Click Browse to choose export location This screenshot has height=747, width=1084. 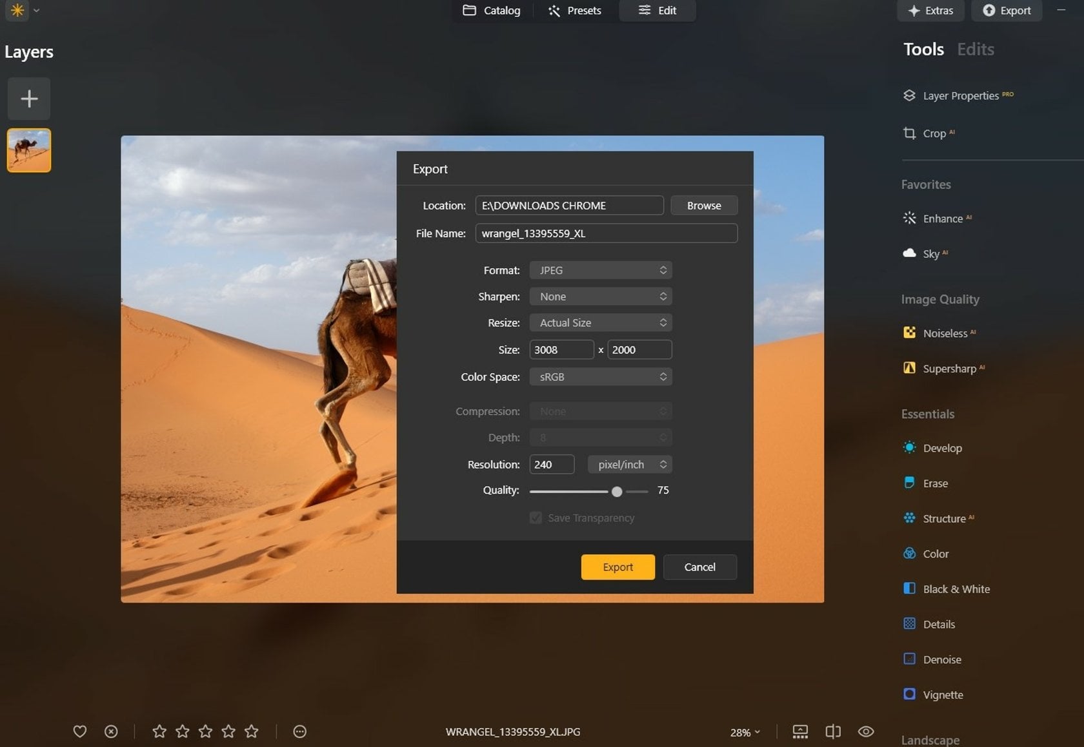click(703, 206)
